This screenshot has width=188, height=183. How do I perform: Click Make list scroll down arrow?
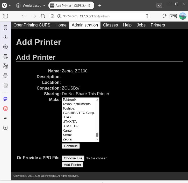pos(97,139)
